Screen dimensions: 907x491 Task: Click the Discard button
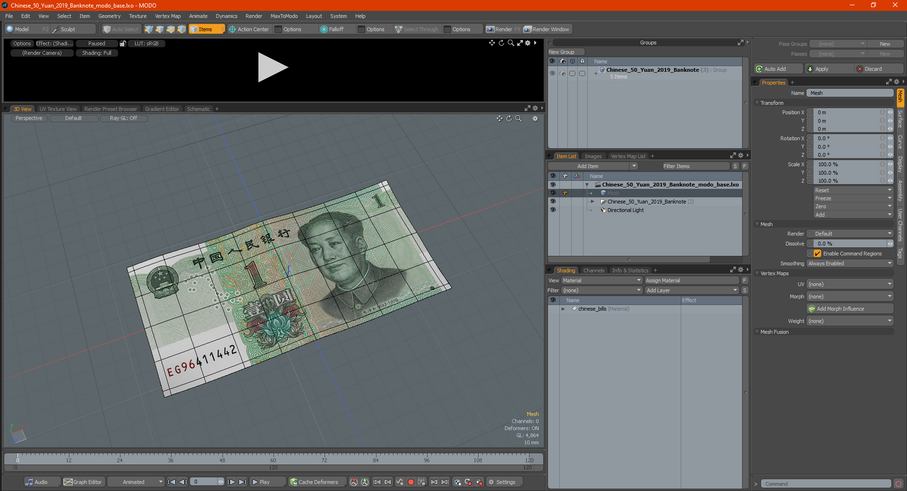(879, 69)
